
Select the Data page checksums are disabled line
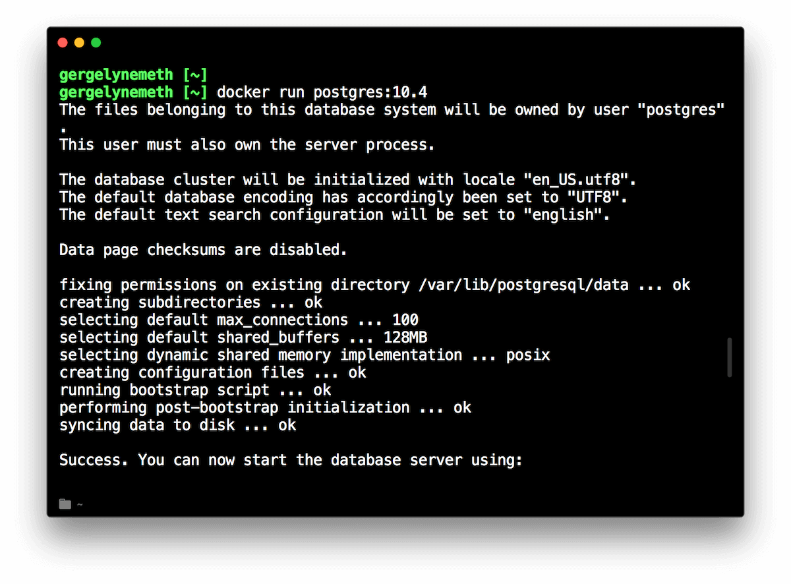click(x=202, y=249)
